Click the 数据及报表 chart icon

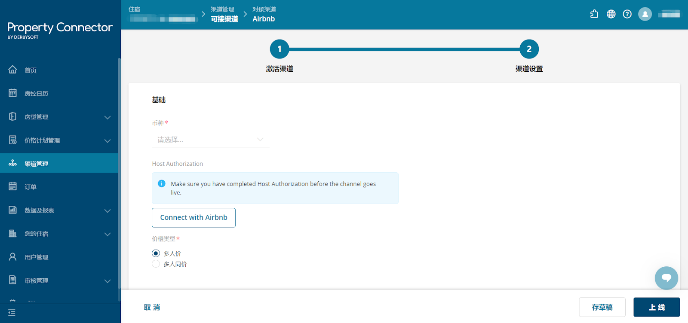12,210
